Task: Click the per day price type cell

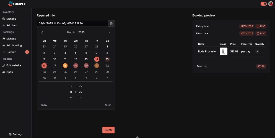Action: tap(246, 51)
